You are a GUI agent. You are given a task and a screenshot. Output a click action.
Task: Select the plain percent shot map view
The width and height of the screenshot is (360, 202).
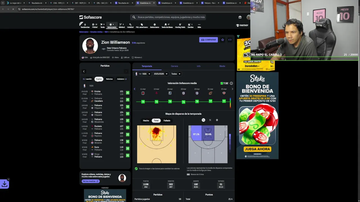(210, 120)
